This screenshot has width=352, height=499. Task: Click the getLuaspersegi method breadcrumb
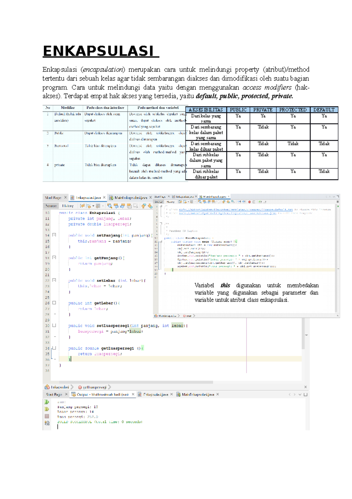(x=94, y=387)
